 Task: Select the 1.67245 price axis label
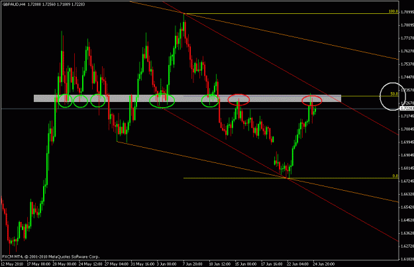pos(407,181)
